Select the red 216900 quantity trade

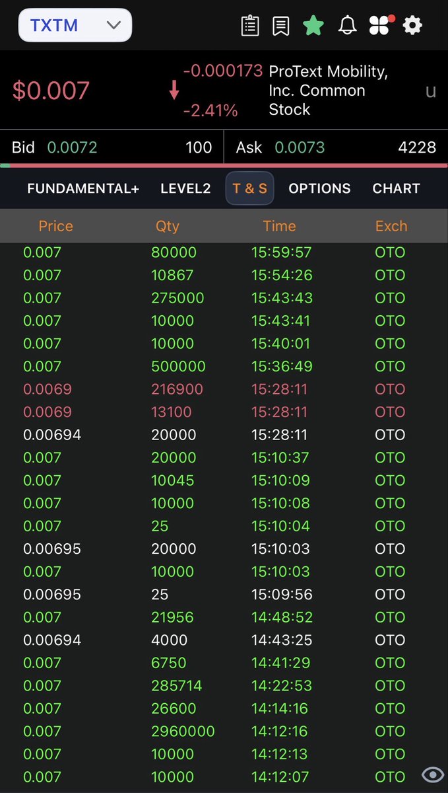[x=224, y=389]
